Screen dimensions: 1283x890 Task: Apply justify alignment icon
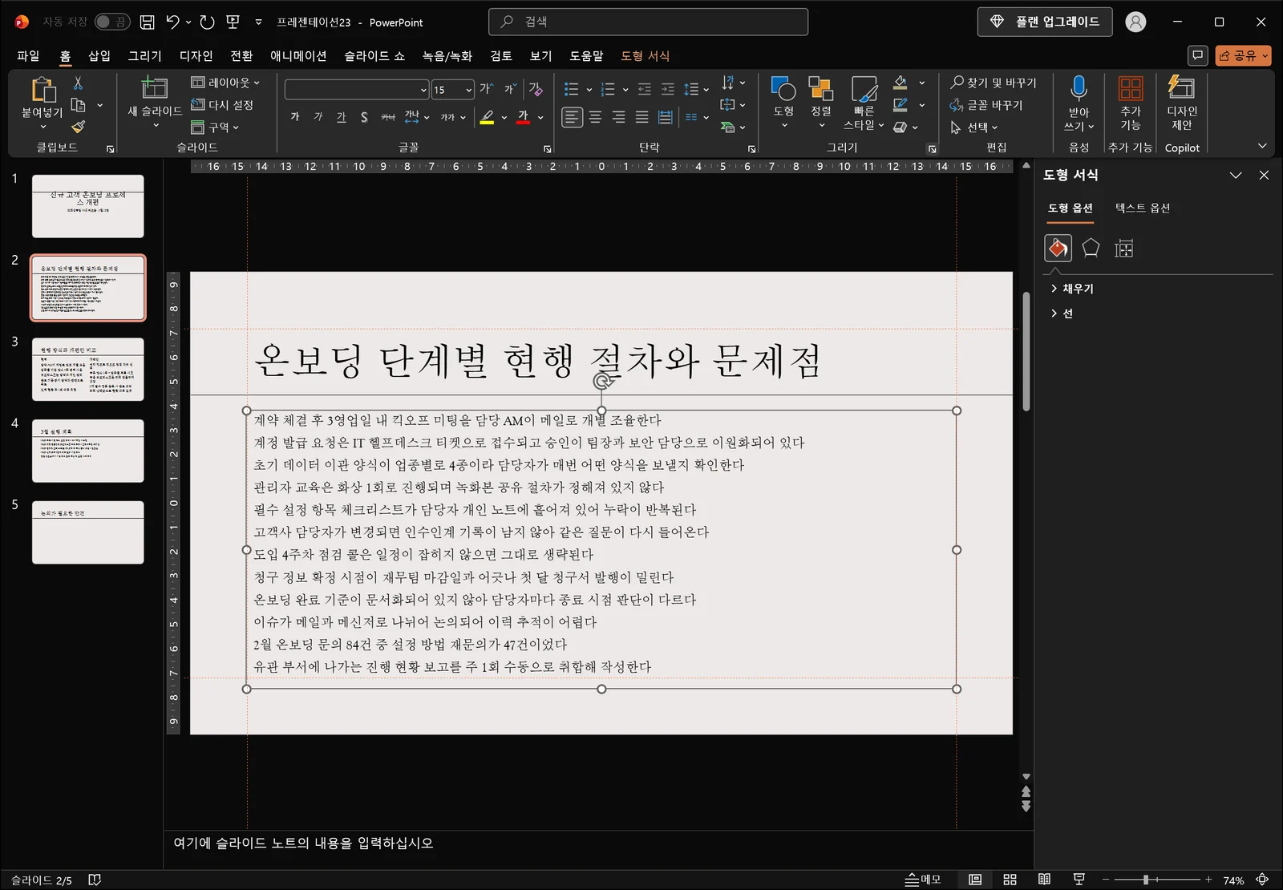[x=641, y=117]
